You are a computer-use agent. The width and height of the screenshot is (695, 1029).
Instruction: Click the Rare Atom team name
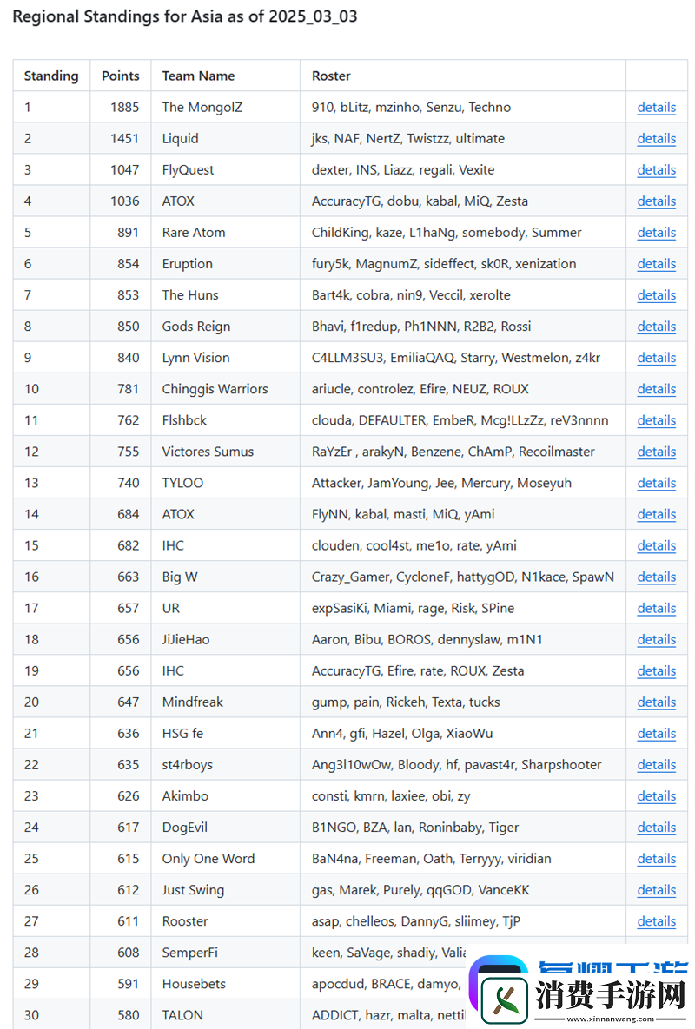coord(194,233)
